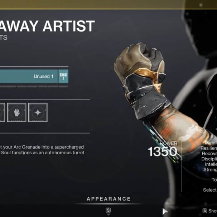Select the Discipline stat label
The width and height of the screenshot is (217, 217).
[x=209, y=159]
